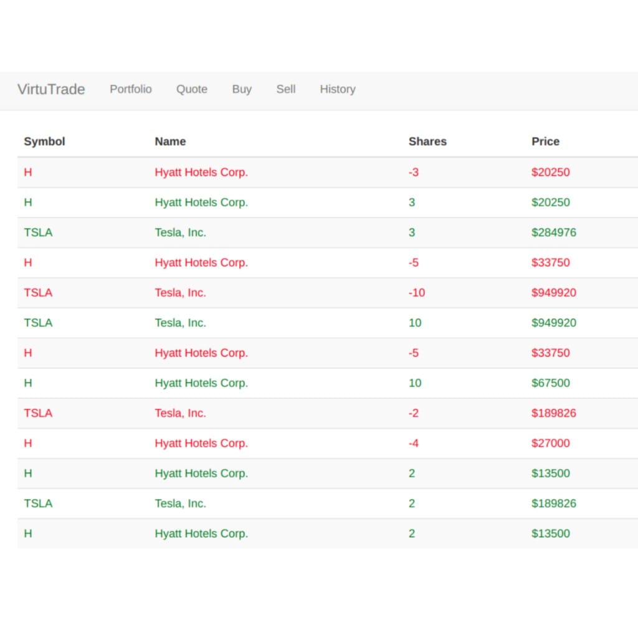Select TSLA symbol in the -2 shares row
This screenshot has height=638, width=638.
(38, 413)
